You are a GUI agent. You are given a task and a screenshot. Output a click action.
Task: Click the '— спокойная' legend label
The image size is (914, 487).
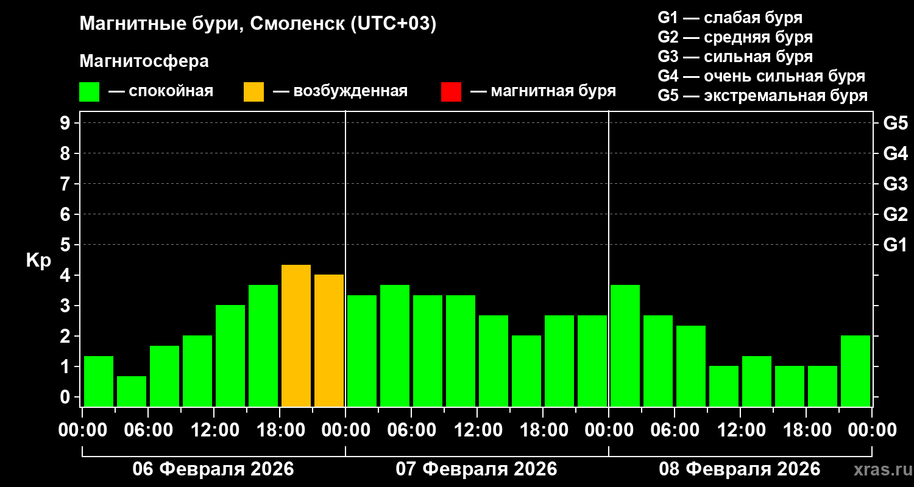coord(161,91)
